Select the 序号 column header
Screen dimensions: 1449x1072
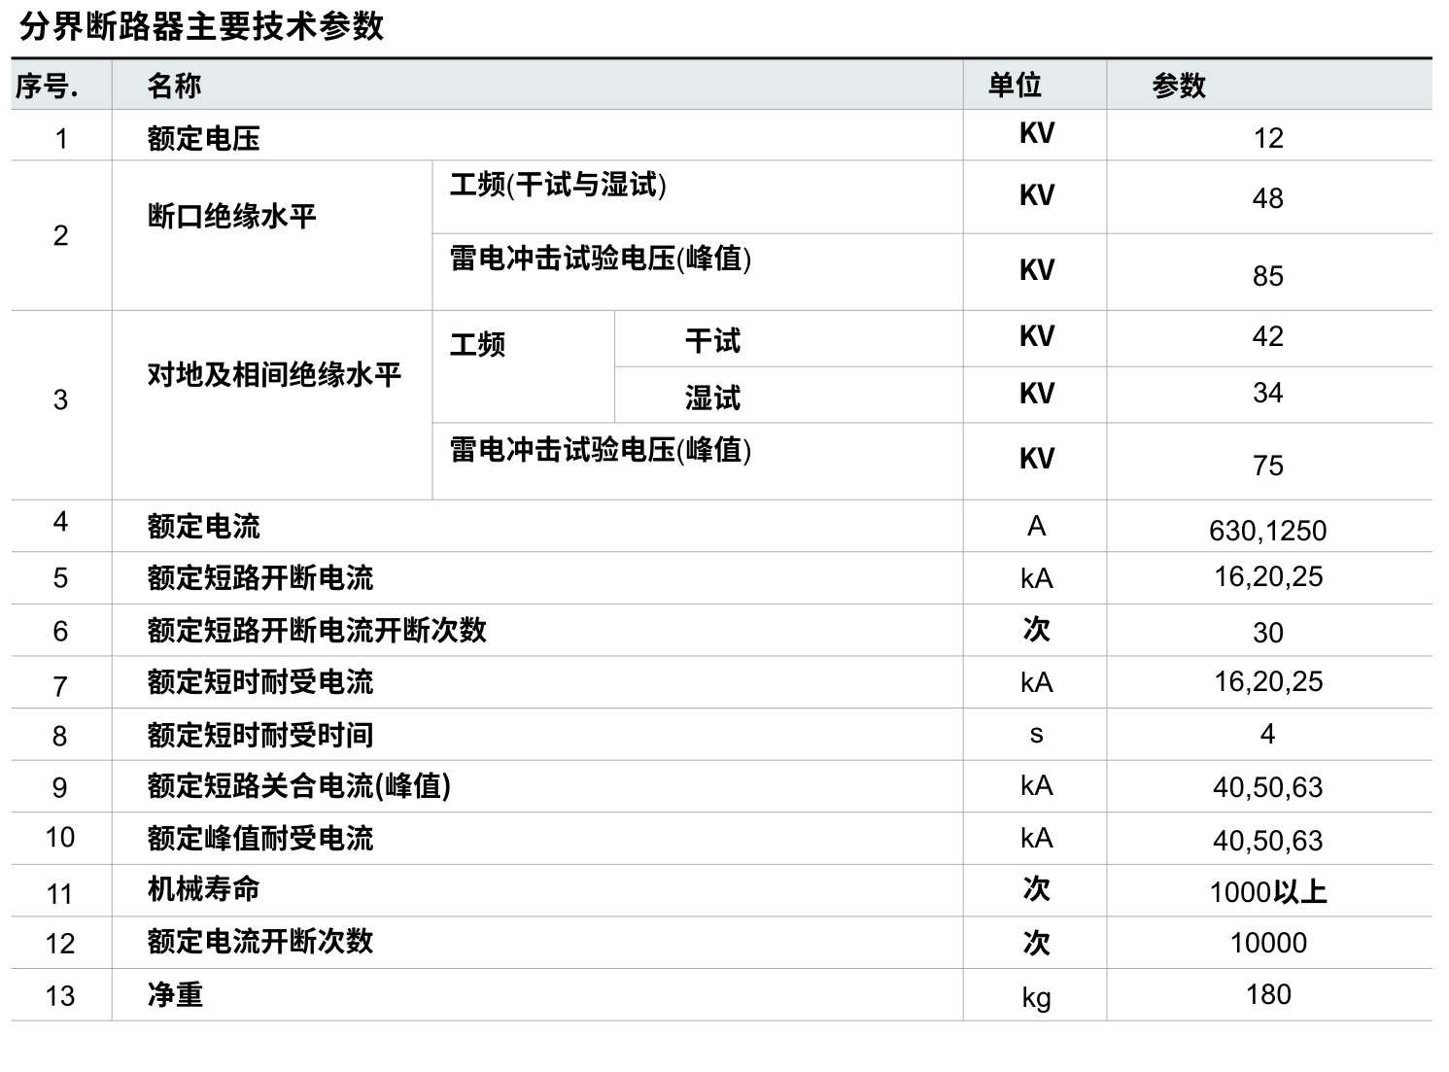(x=47, y=86)
